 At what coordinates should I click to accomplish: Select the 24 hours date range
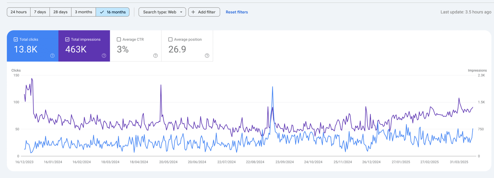pyautogui.click(x=19, y=12)
